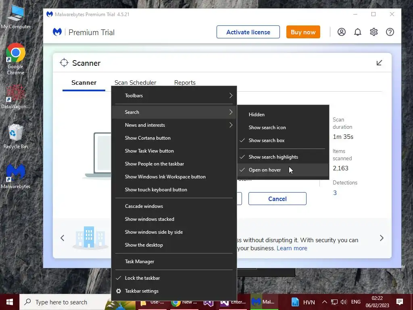Click the Scanner crosshair icon
The image size is (413, 310).
(x=64, y=63)
